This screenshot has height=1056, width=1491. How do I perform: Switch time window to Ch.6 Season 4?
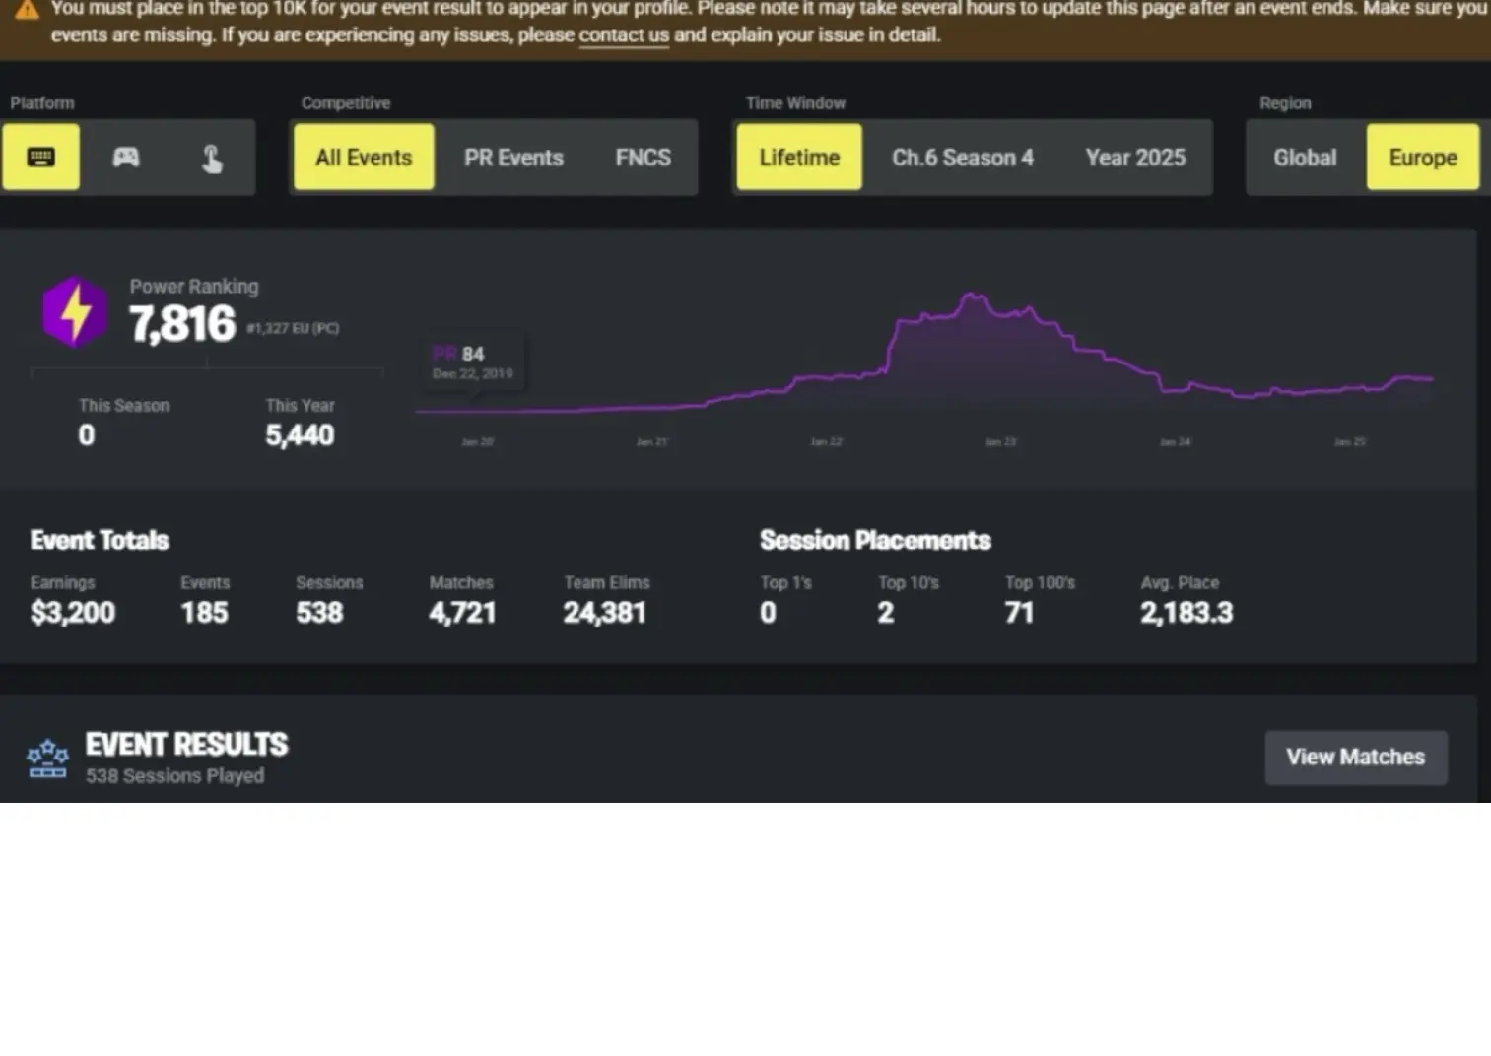pos(963,158)
